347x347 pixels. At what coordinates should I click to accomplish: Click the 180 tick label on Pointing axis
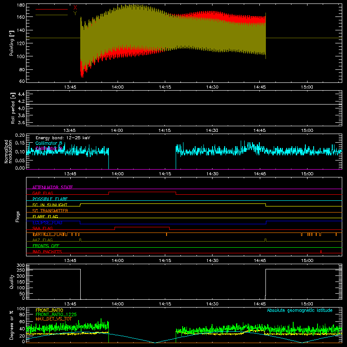click(21, 5)
